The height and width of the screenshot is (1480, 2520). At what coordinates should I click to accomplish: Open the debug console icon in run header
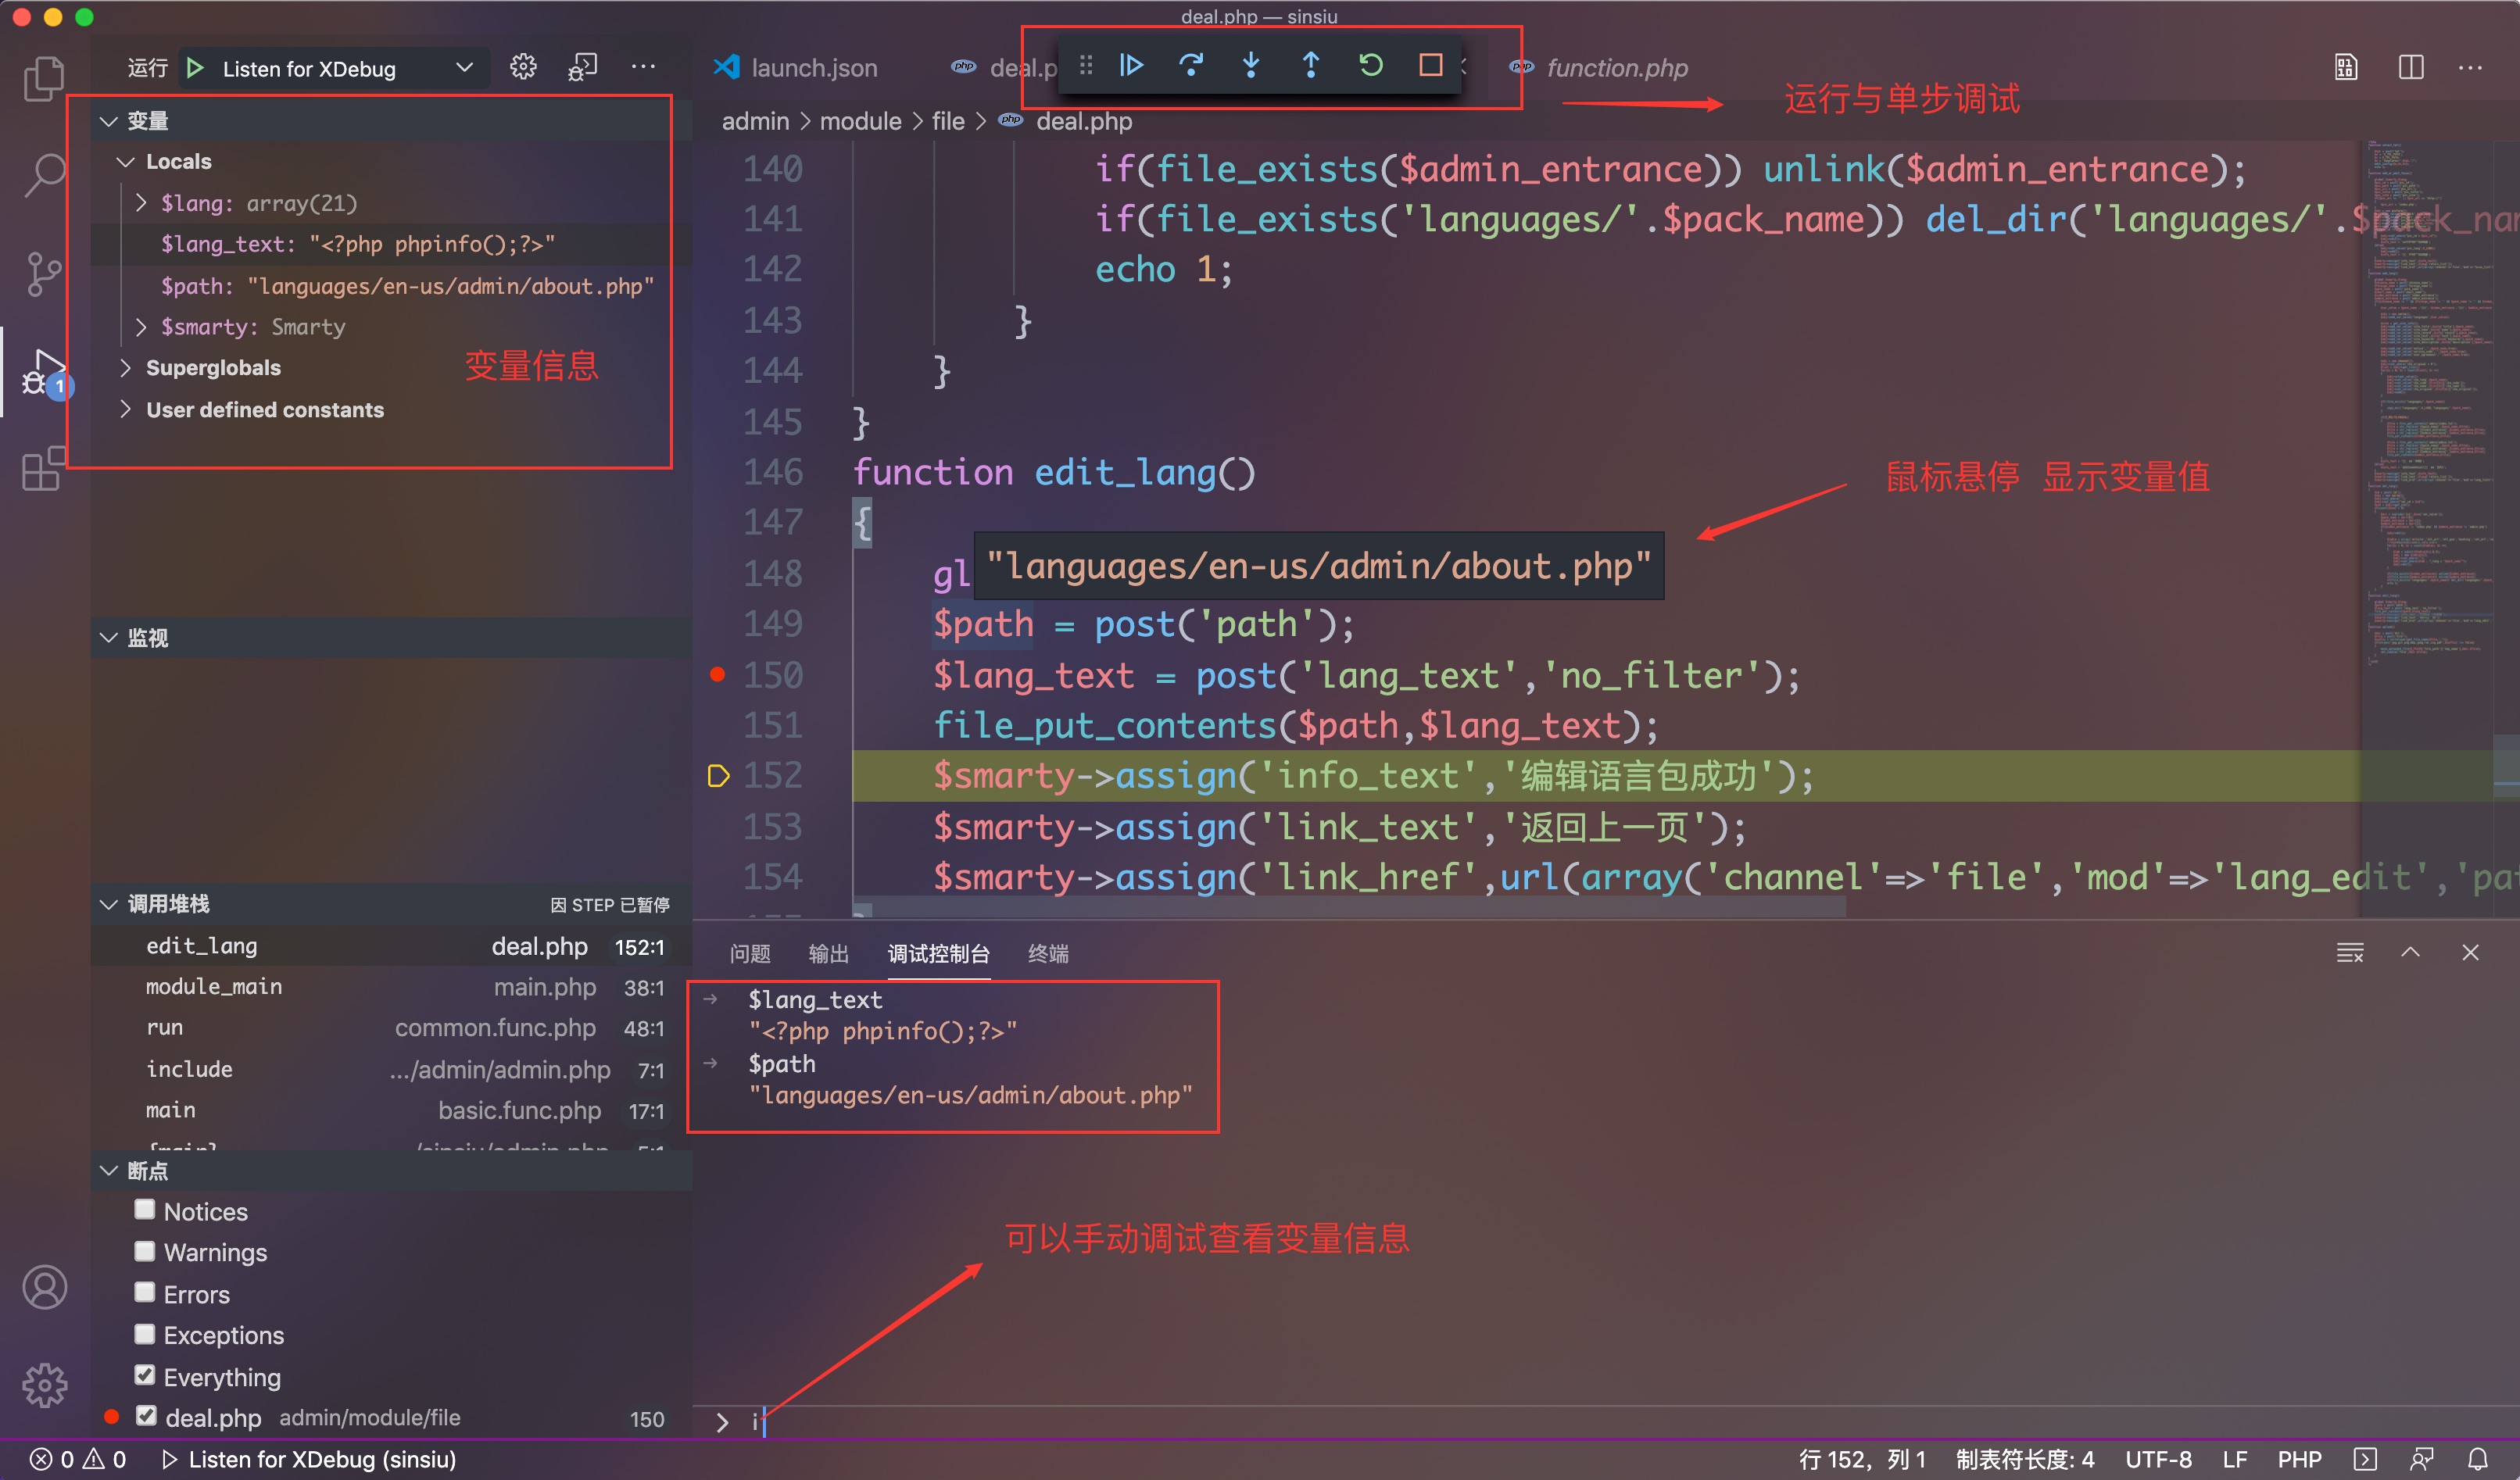583,68
